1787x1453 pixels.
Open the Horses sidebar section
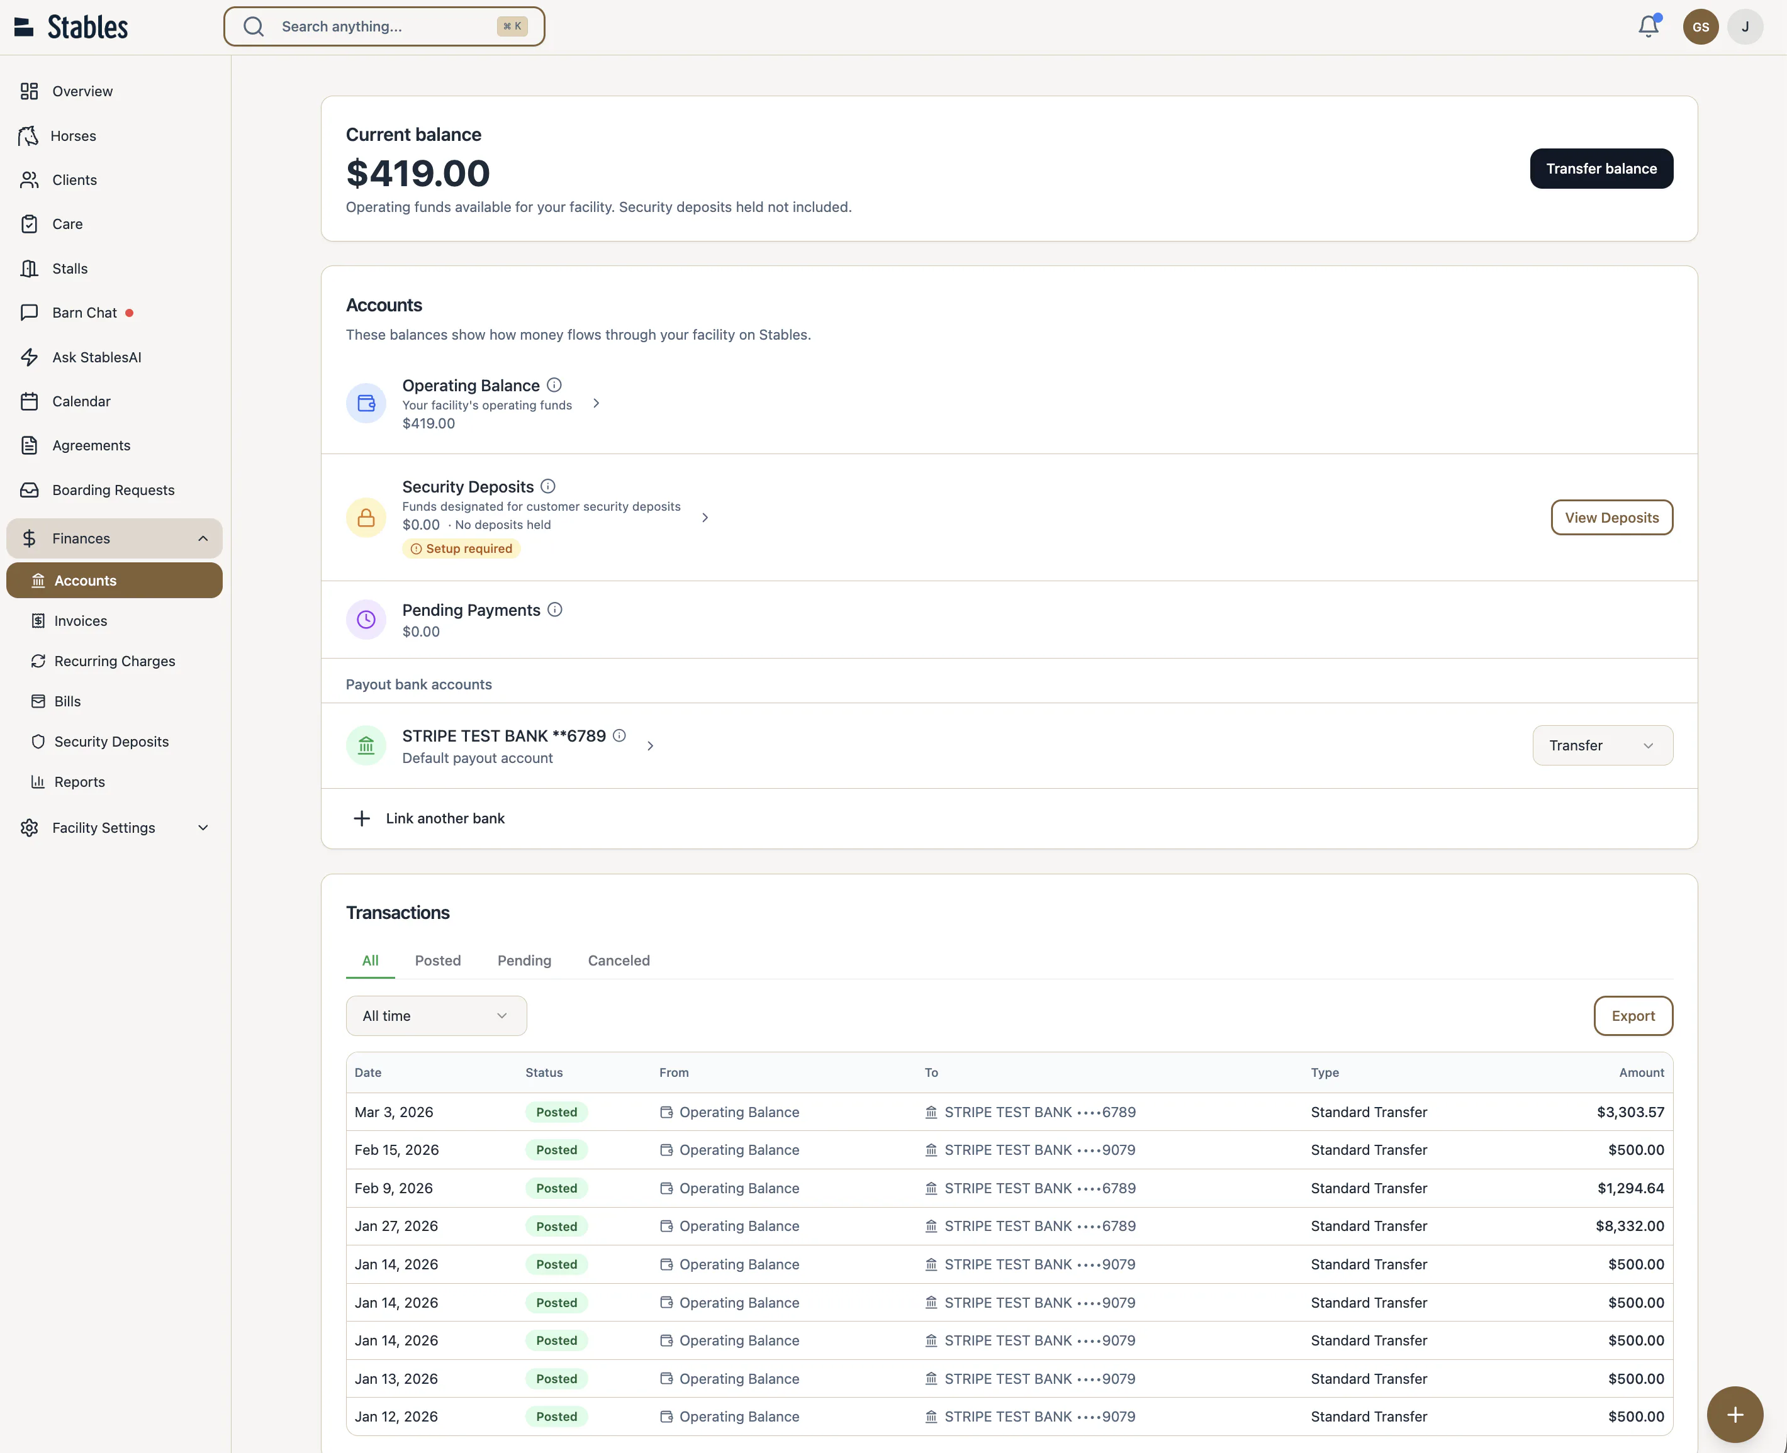(115, 136)
